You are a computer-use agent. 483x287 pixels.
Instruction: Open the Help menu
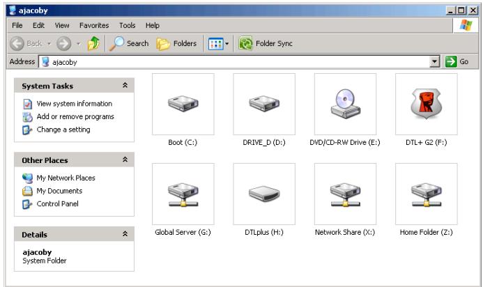pyautogui.click(x=153, y=25)
